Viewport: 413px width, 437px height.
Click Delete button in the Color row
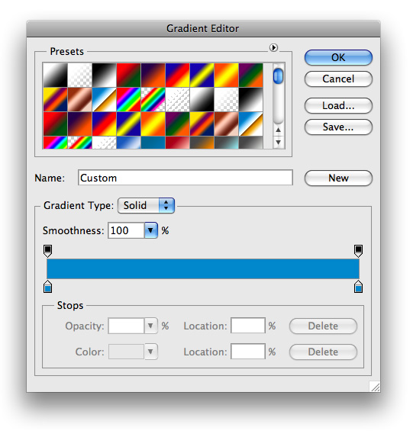tap(323, 352)
